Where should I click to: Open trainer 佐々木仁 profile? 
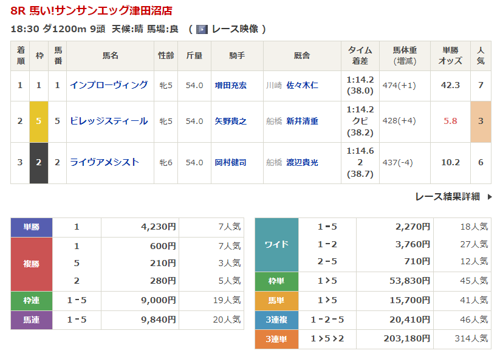click(302, 86)
